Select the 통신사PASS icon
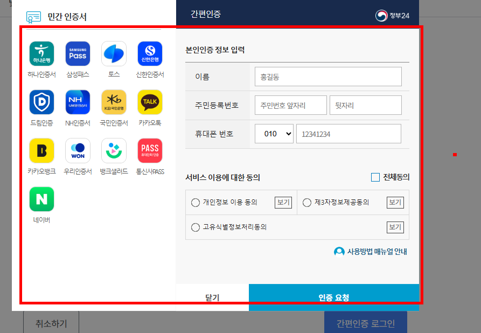Image resolution: width=481 pixels, height=333 pixels. [x=149, y=150]
